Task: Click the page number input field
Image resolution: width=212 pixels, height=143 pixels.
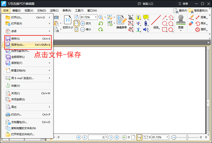Action: coord(98,137)
